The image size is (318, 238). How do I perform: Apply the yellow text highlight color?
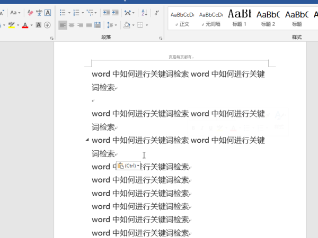pyautogui.click(x=12, y=25)
